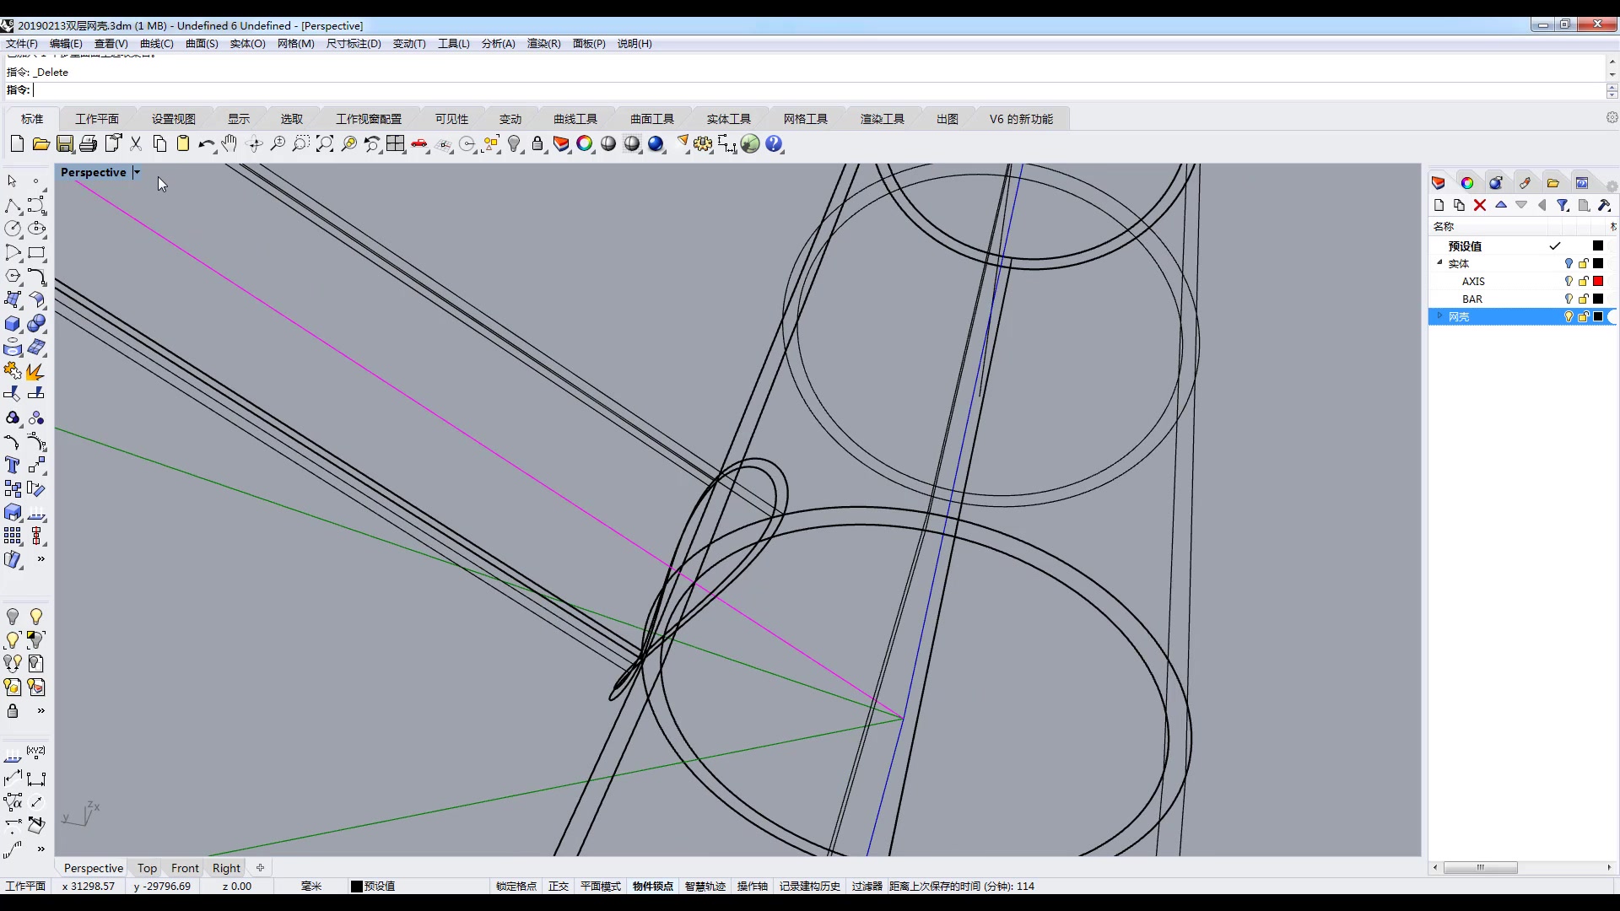
Task: Toggle the BAR layer lock icon
Action: (x=1584, y=299)
